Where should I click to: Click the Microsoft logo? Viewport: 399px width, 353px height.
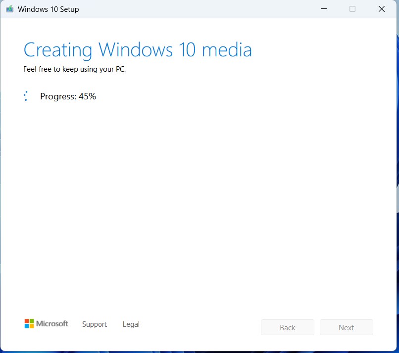47,323
